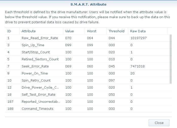This screenshot has width=177, height=128.
Task: Select the Power_On_Time row
Action: 87,73
